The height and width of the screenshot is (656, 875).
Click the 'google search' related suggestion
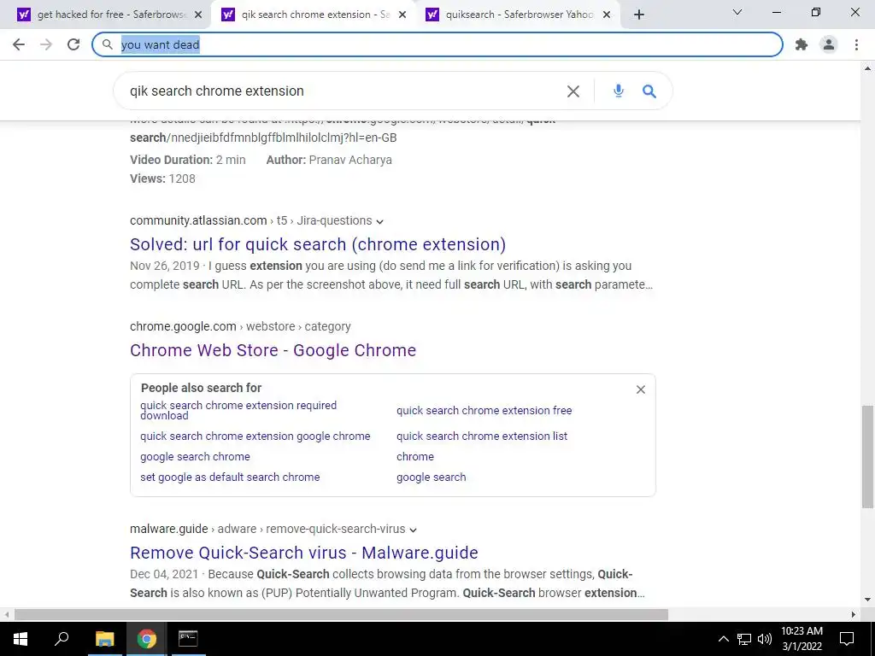(x=431, y=477)
